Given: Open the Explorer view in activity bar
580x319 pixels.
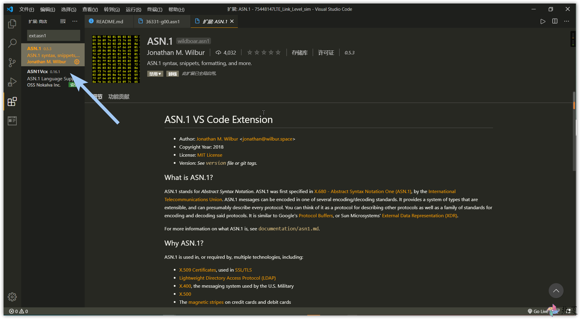Looking at the screenshot, I should pyautogui.click(x=12, y=24).
